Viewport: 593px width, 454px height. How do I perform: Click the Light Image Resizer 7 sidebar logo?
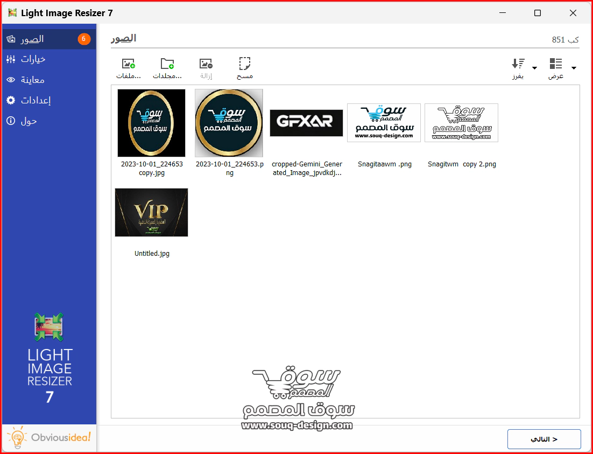tap(50, 358)
